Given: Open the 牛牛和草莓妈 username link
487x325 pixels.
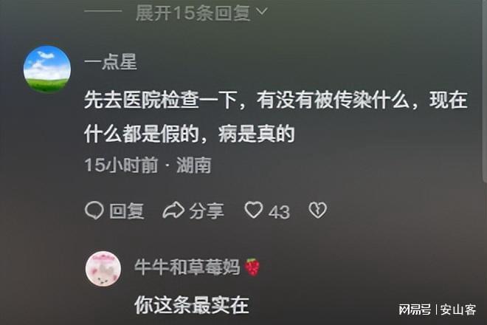Looking at the screenshot, I should click(187, 267).
